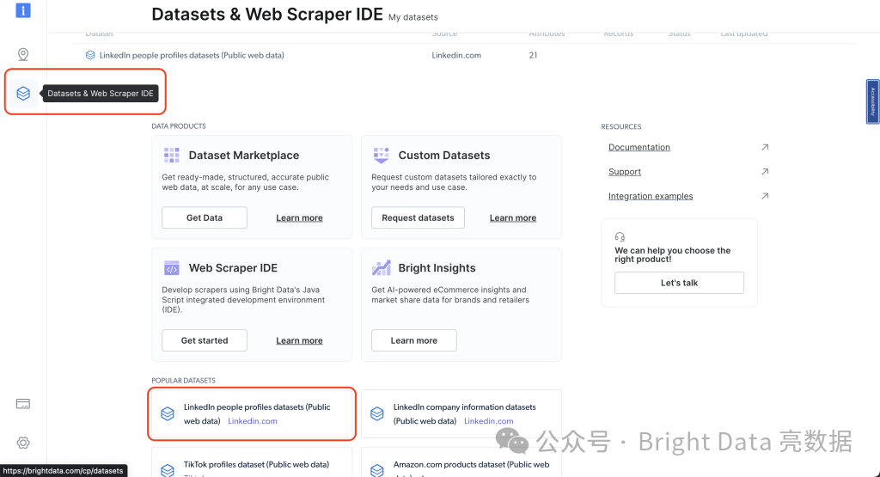This screenshot has width=880, height=477.
Task: Open the Support resource link
Action: tap(625, 172)
